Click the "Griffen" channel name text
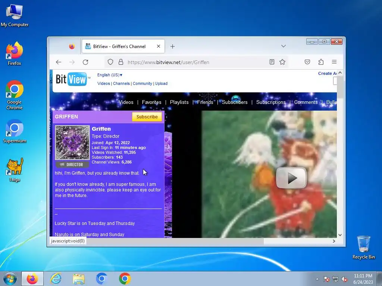The width and height of the screenshot is (382, 286). (x=101, y=129)
